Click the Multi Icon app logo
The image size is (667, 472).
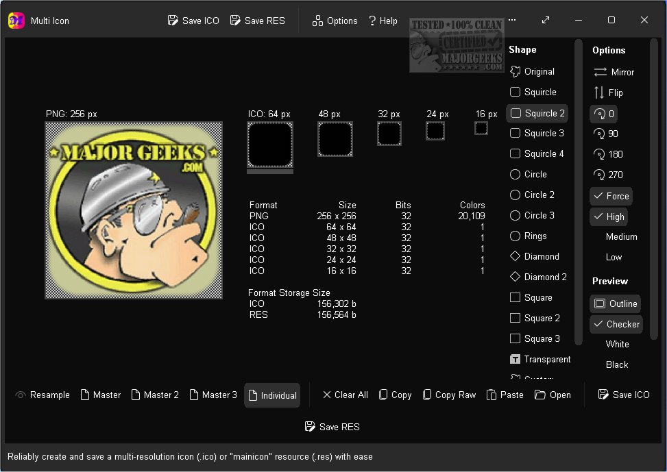point(16,21)
